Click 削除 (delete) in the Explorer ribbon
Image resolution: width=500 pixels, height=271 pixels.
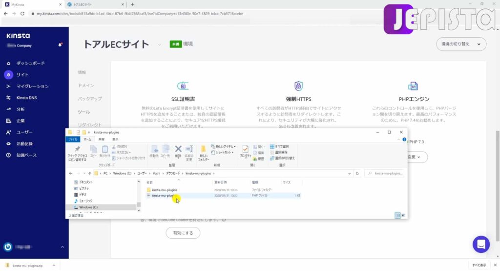178,152
